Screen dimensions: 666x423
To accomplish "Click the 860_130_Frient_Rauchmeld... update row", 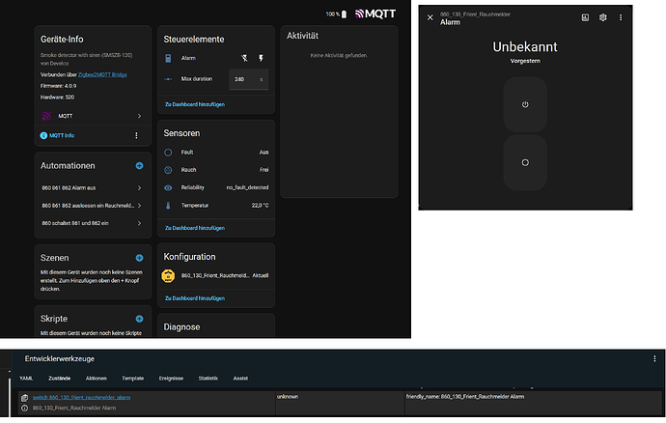I will 216,275.
